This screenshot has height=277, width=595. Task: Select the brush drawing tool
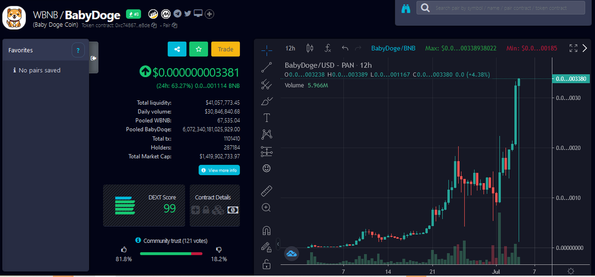266,101
